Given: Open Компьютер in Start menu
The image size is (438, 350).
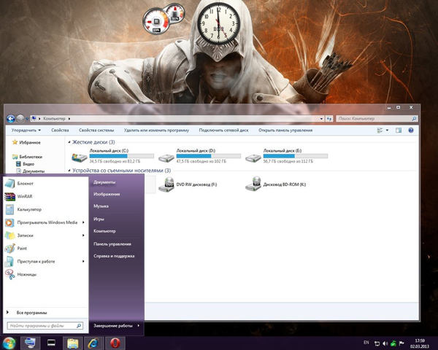Looking at the screenshot, I should 104,231.
